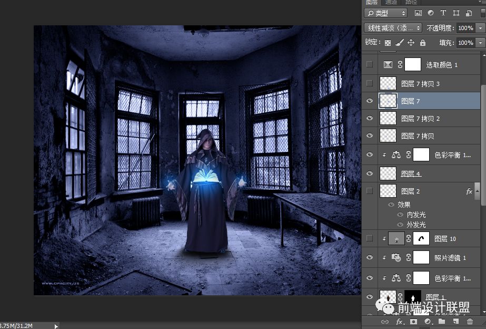Toggle the 外发光 effect visibility
The image size is (486, 329).
tap(401, 225)
